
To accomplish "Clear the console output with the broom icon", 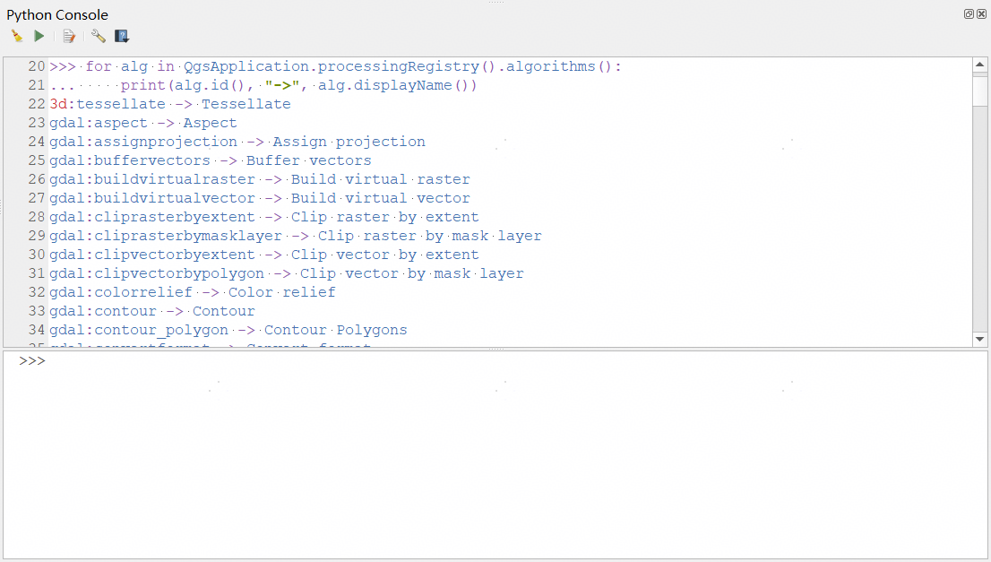I will (x=16, y=35).
